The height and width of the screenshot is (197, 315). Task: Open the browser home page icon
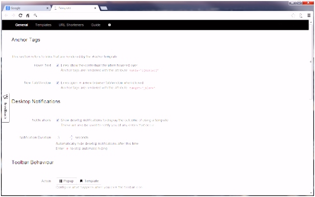tap(28, 15)
